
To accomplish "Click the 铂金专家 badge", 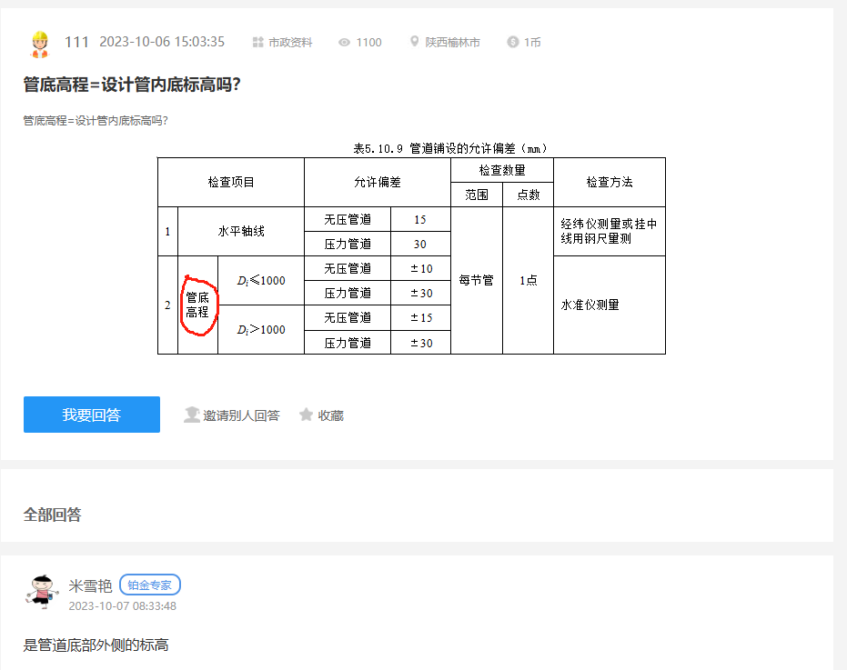I will 150,585.
